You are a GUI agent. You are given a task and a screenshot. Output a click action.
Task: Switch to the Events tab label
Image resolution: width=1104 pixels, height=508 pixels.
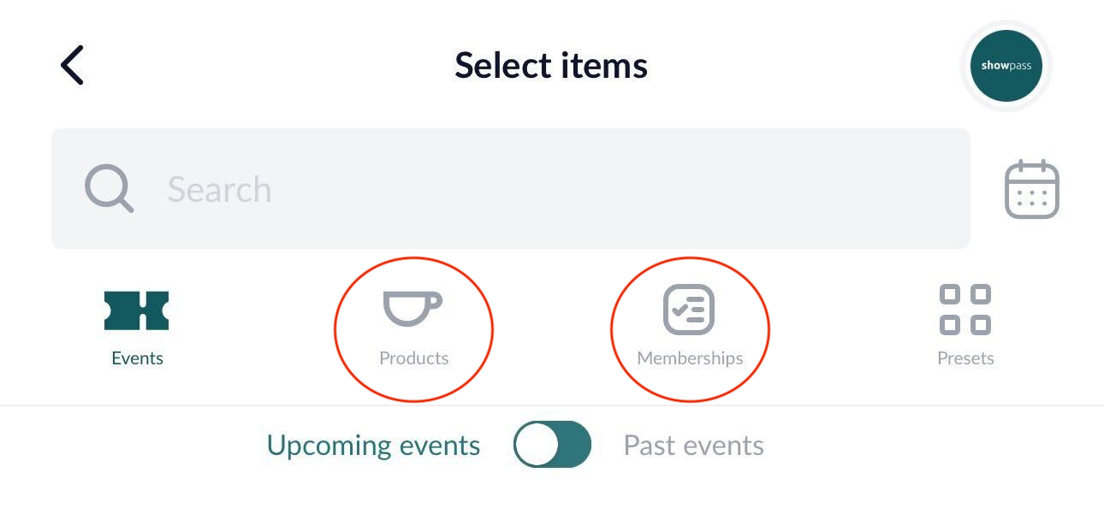(x=137, y=358)
